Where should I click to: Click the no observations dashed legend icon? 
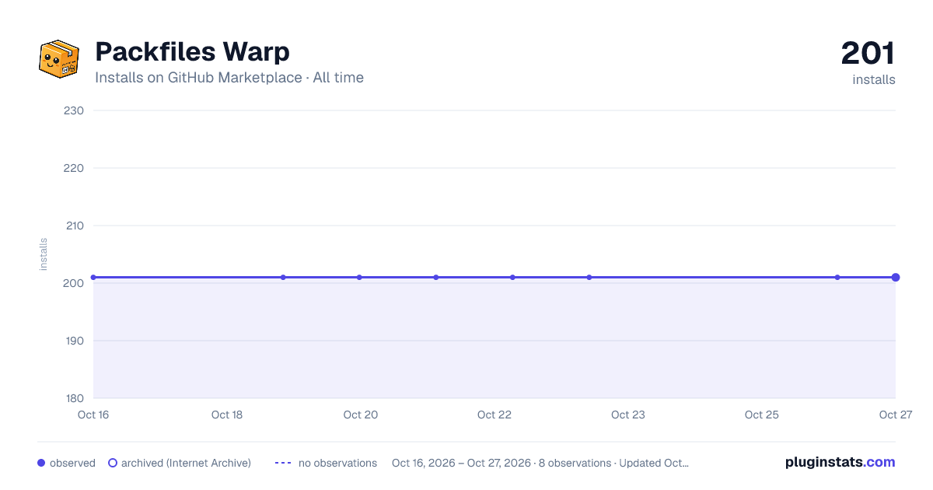283,463
